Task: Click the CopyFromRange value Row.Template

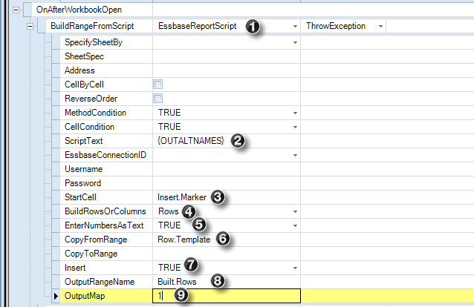Action: (184, 240)
